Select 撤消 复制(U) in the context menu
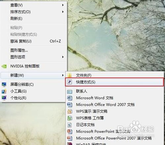 pyautogui.click(x=33, y=41)
